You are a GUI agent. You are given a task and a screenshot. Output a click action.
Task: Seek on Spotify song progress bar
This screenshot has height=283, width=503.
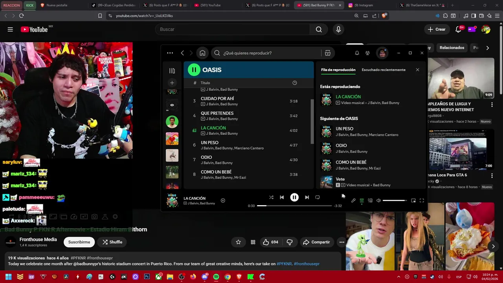point(294,206)
